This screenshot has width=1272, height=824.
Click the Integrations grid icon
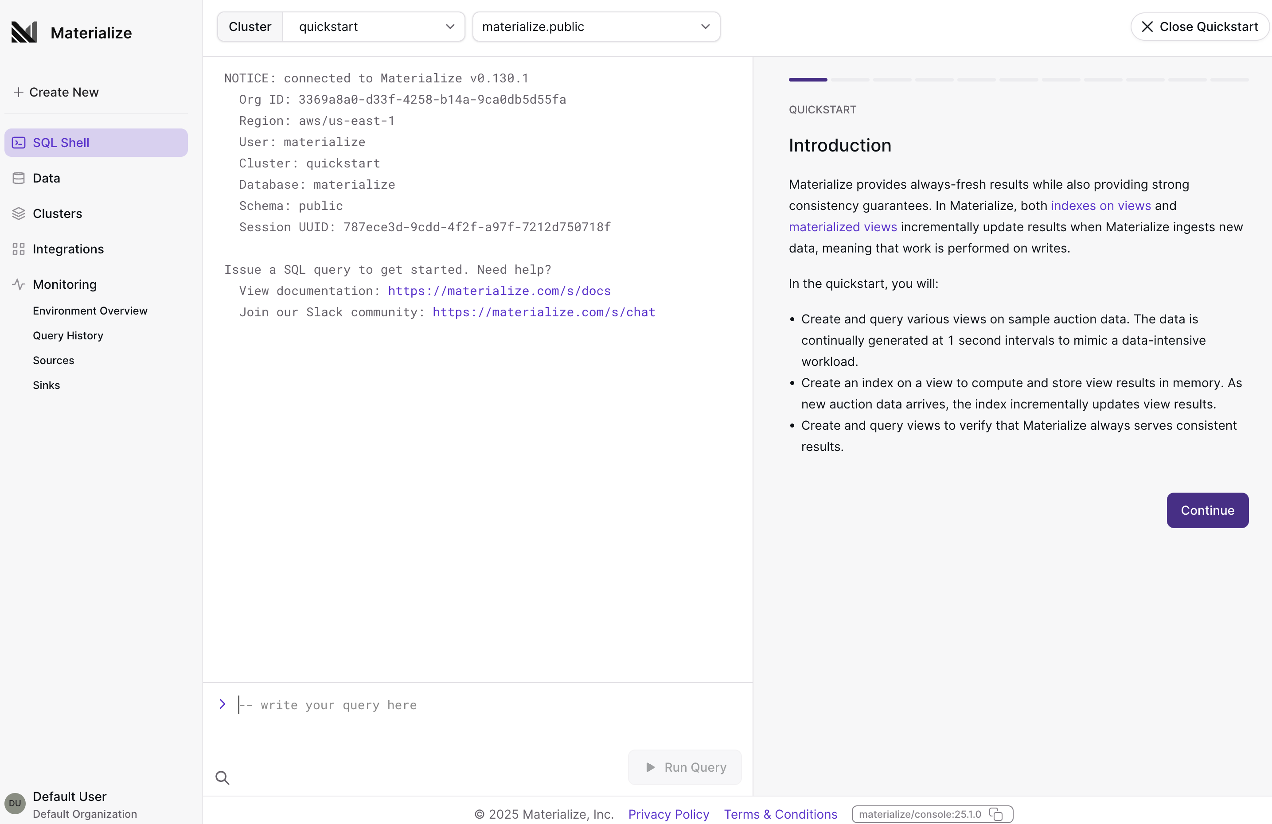point(19,249)
